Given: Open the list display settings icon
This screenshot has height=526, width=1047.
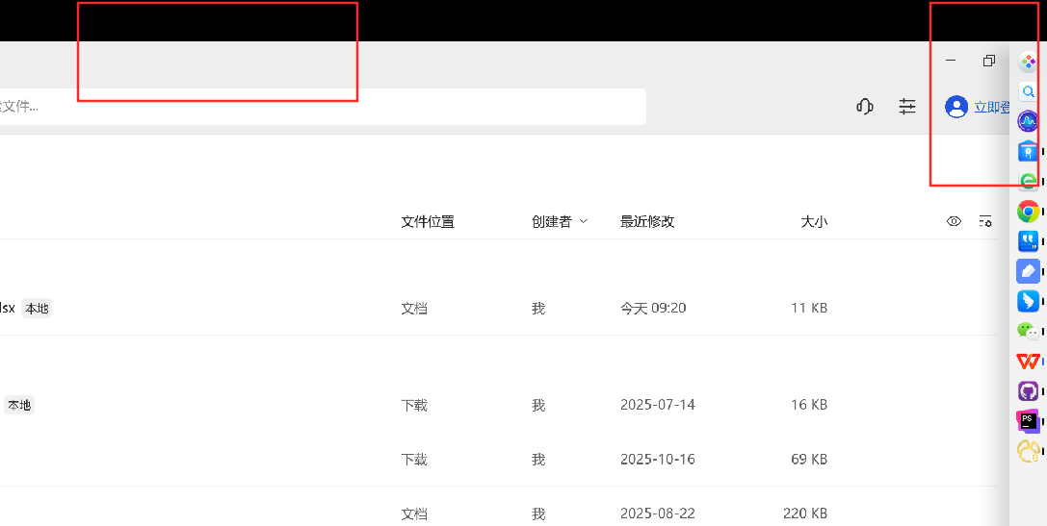Looking at the screenshot, I should click(x=985, y=221).
